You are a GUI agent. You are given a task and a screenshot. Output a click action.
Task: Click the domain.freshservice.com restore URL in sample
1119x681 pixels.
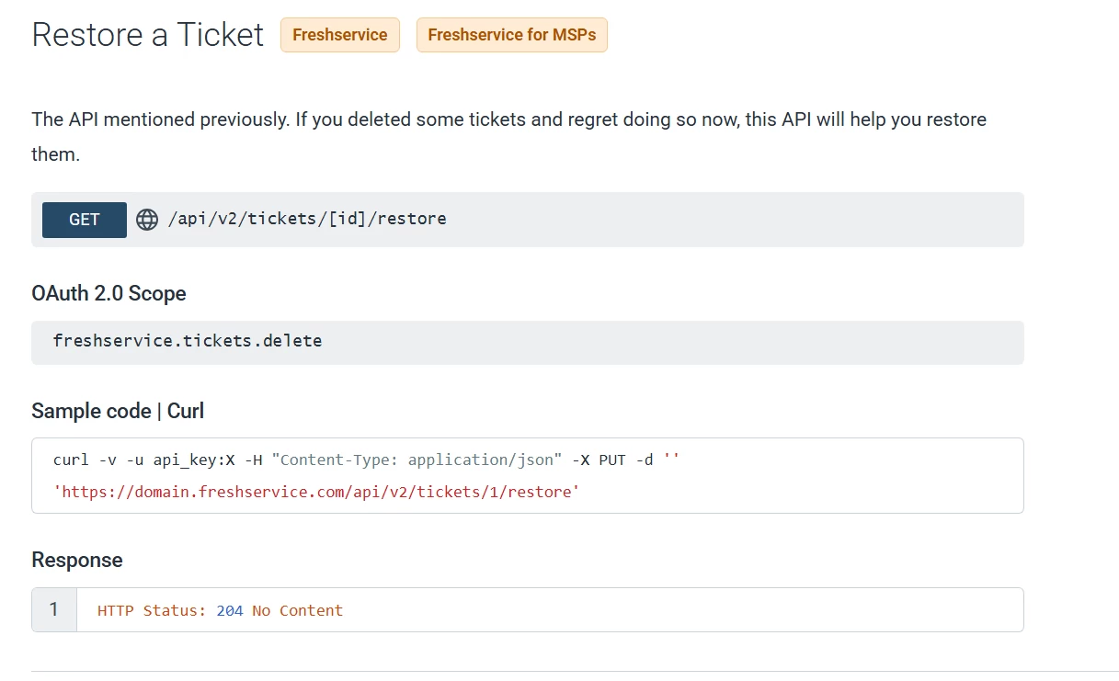316,492
